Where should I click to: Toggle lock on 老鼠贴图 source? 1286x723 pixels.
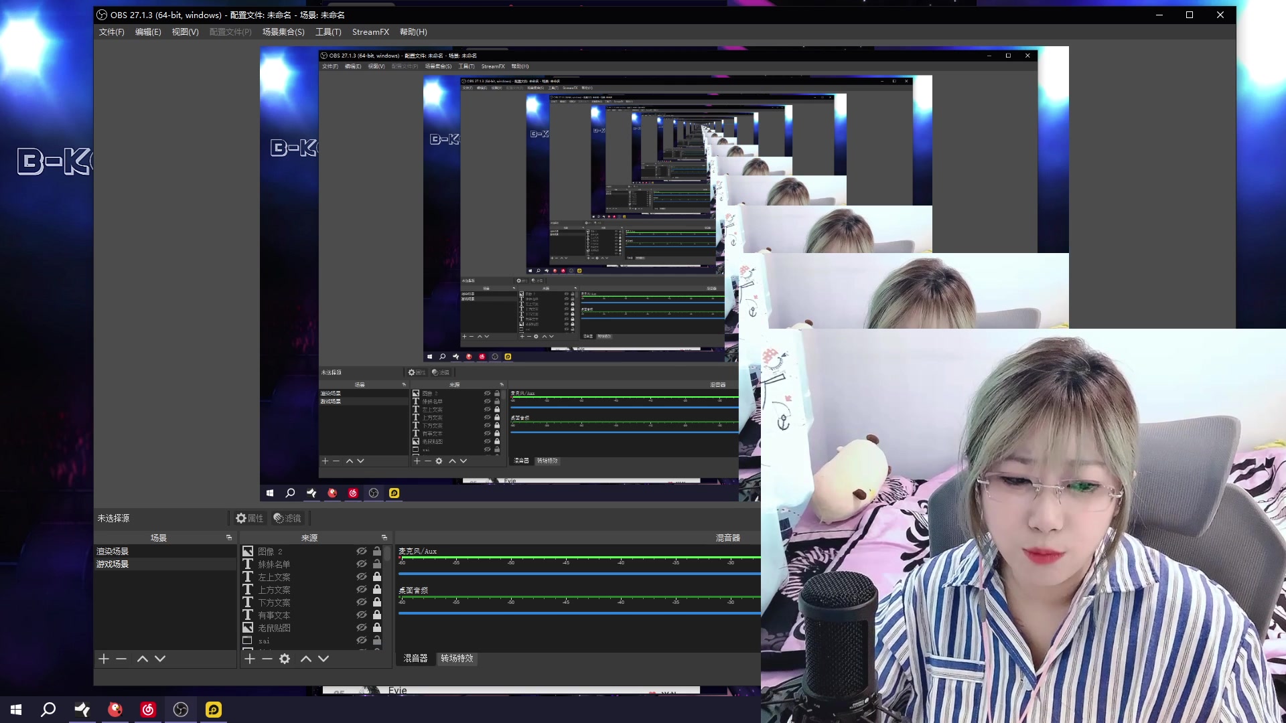coord(377,627)
